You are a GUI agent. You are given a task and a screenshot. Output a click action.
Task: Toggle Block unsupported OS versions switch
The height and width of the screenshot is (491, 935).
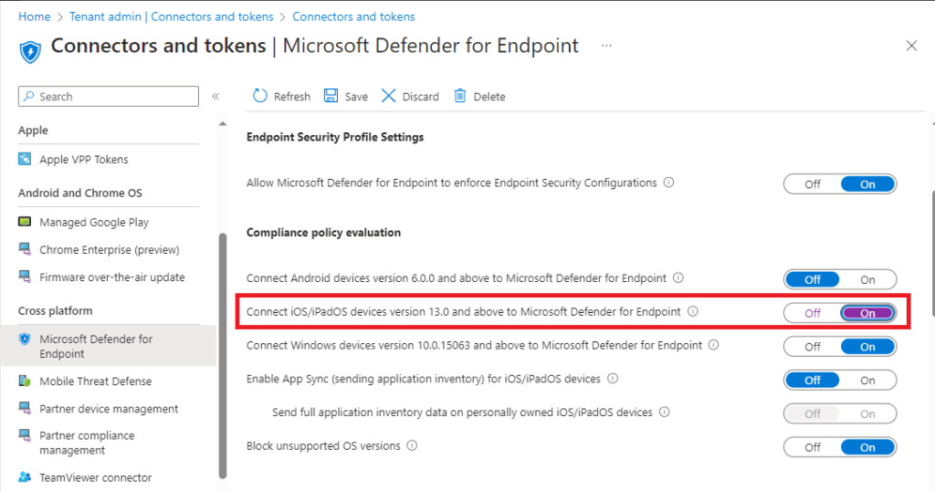point(839,447)
